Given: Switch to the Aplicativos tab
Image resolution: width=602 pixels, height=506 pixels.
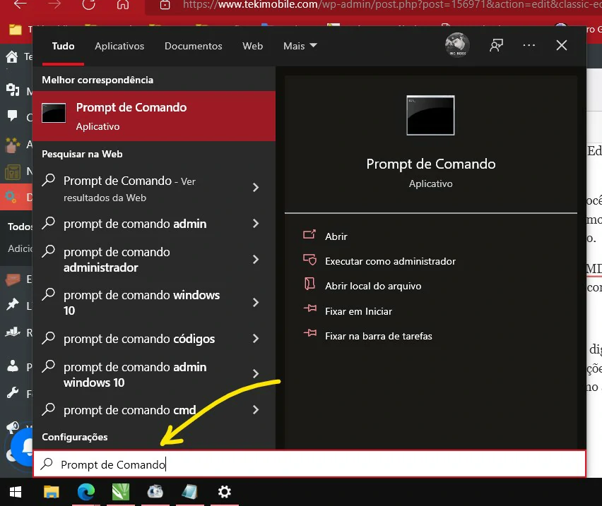Looking at the screenshot, I should (119, 46).
